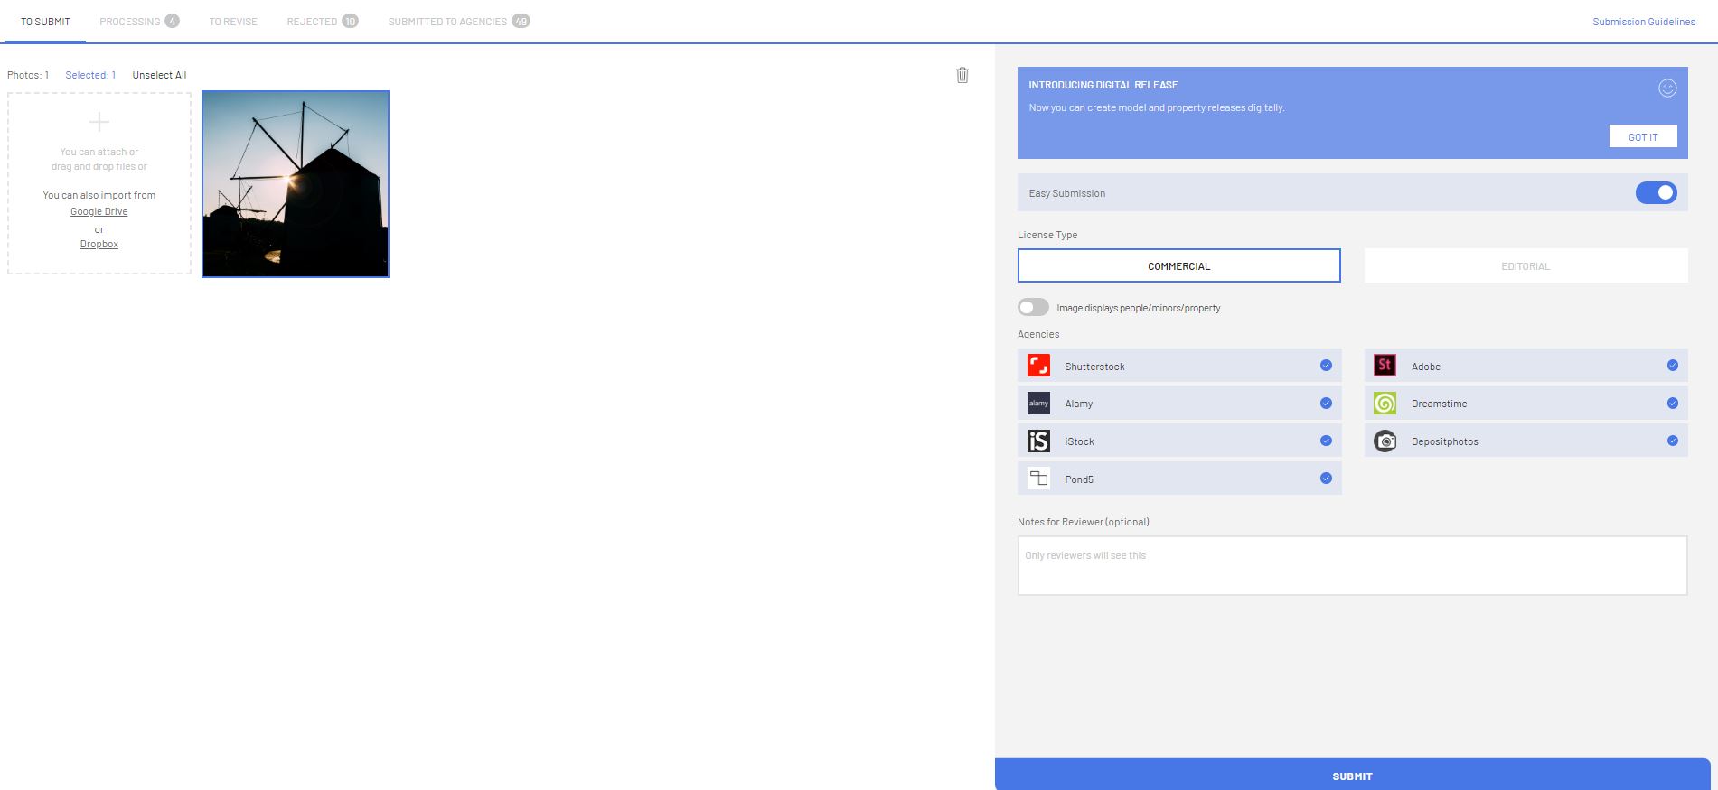Click the Notes for Reviewer text field
Image resolution: width=1718 pixels, height=790 pixels.
click(1352, 566)
